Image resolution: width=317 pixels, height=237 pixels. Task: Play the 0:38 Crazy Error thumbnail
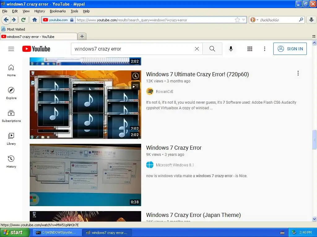pyautogui.click(x=85, y=175)
